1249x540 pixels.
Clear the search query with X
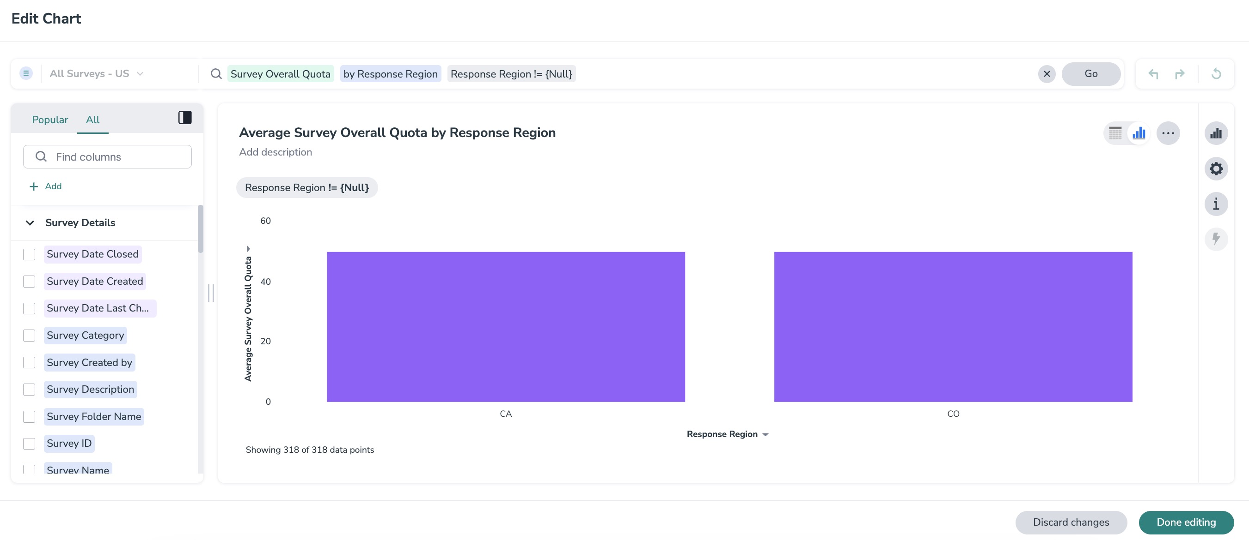[x=1047, y=74]
